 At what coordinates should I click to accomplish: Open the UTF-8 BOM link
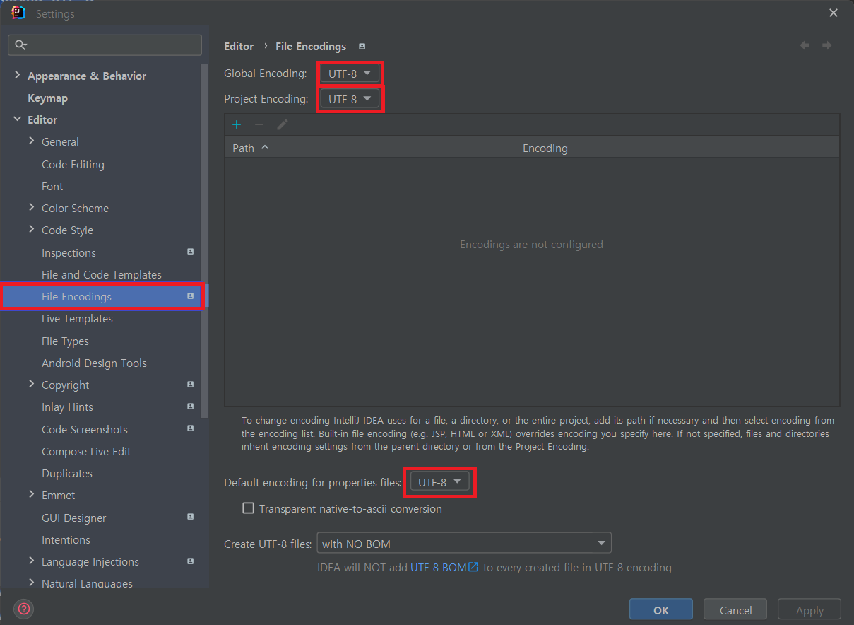444,567
